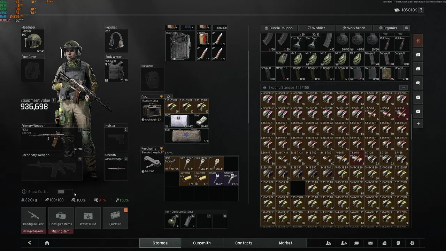The width and height of the screenshot is (446, 251).
Task: Click the Expand Storage 149/150 header
Action: coord(289,88)
